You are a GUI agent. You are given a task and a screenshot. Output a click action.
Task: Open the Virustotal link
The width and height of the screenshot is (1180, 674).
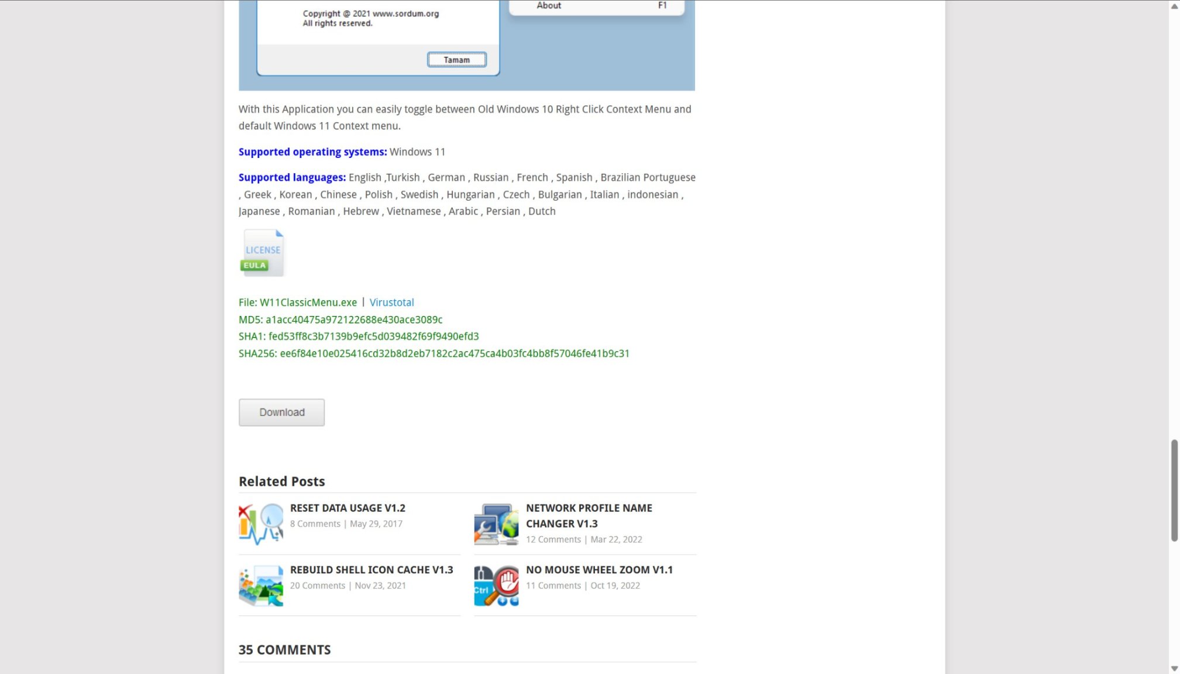coord(391,302)
